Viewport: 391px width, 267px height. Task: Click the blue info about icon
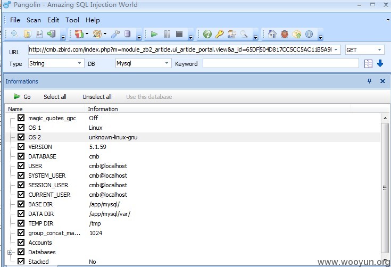pos(309,34)
